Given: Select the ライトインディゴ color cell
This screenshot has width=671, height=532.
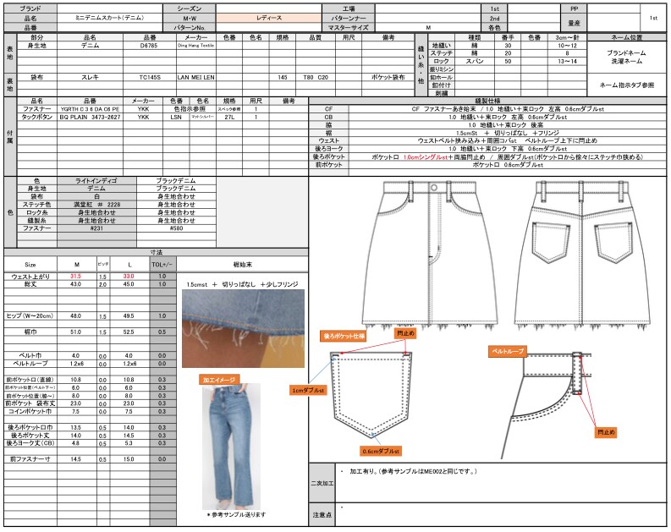Looking at the screenshot, I should [96, 181].
